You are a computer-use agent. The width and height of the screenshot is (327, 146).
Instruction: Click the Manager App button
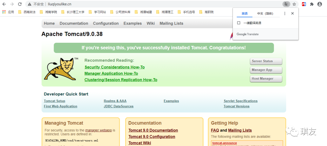[266, 70]
